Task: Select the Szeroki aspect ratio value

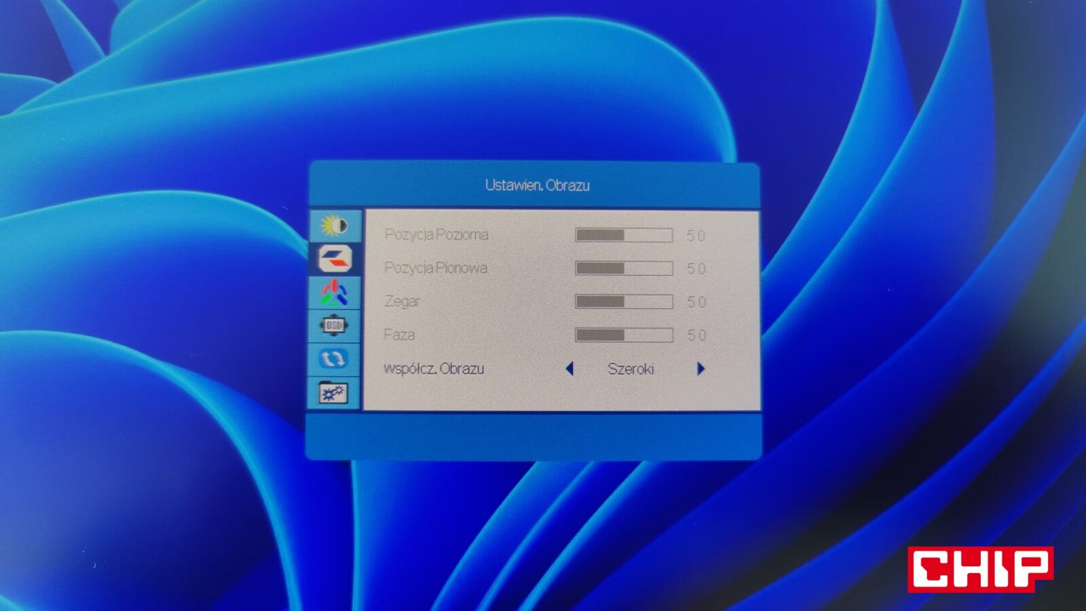Action: pos(631,369)
